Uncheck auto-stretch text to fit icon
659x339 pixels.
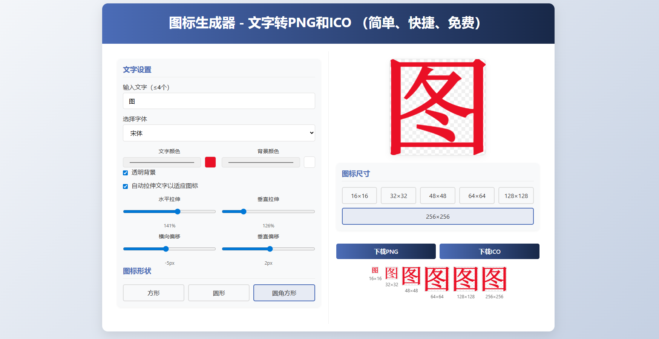click(126, 186)
